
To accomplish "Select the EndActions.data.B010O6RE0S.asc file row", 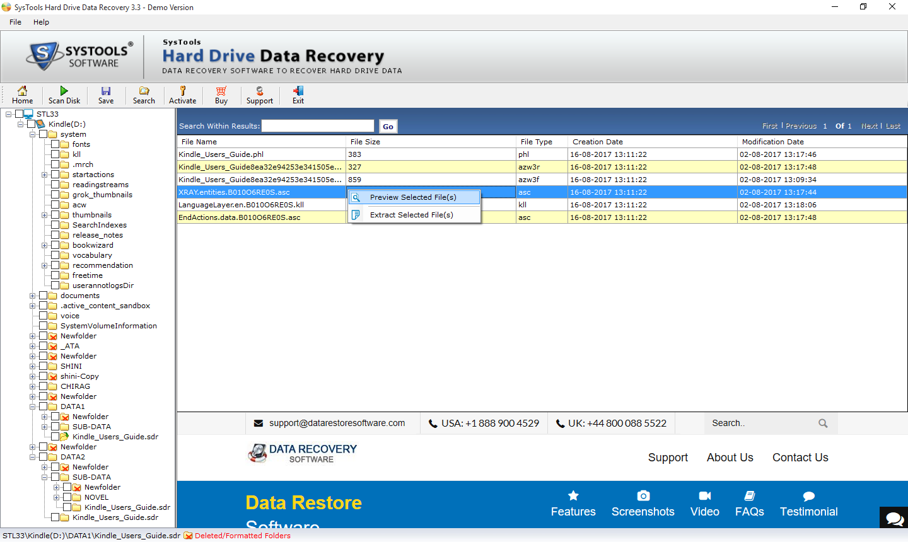I will (542, 217).
